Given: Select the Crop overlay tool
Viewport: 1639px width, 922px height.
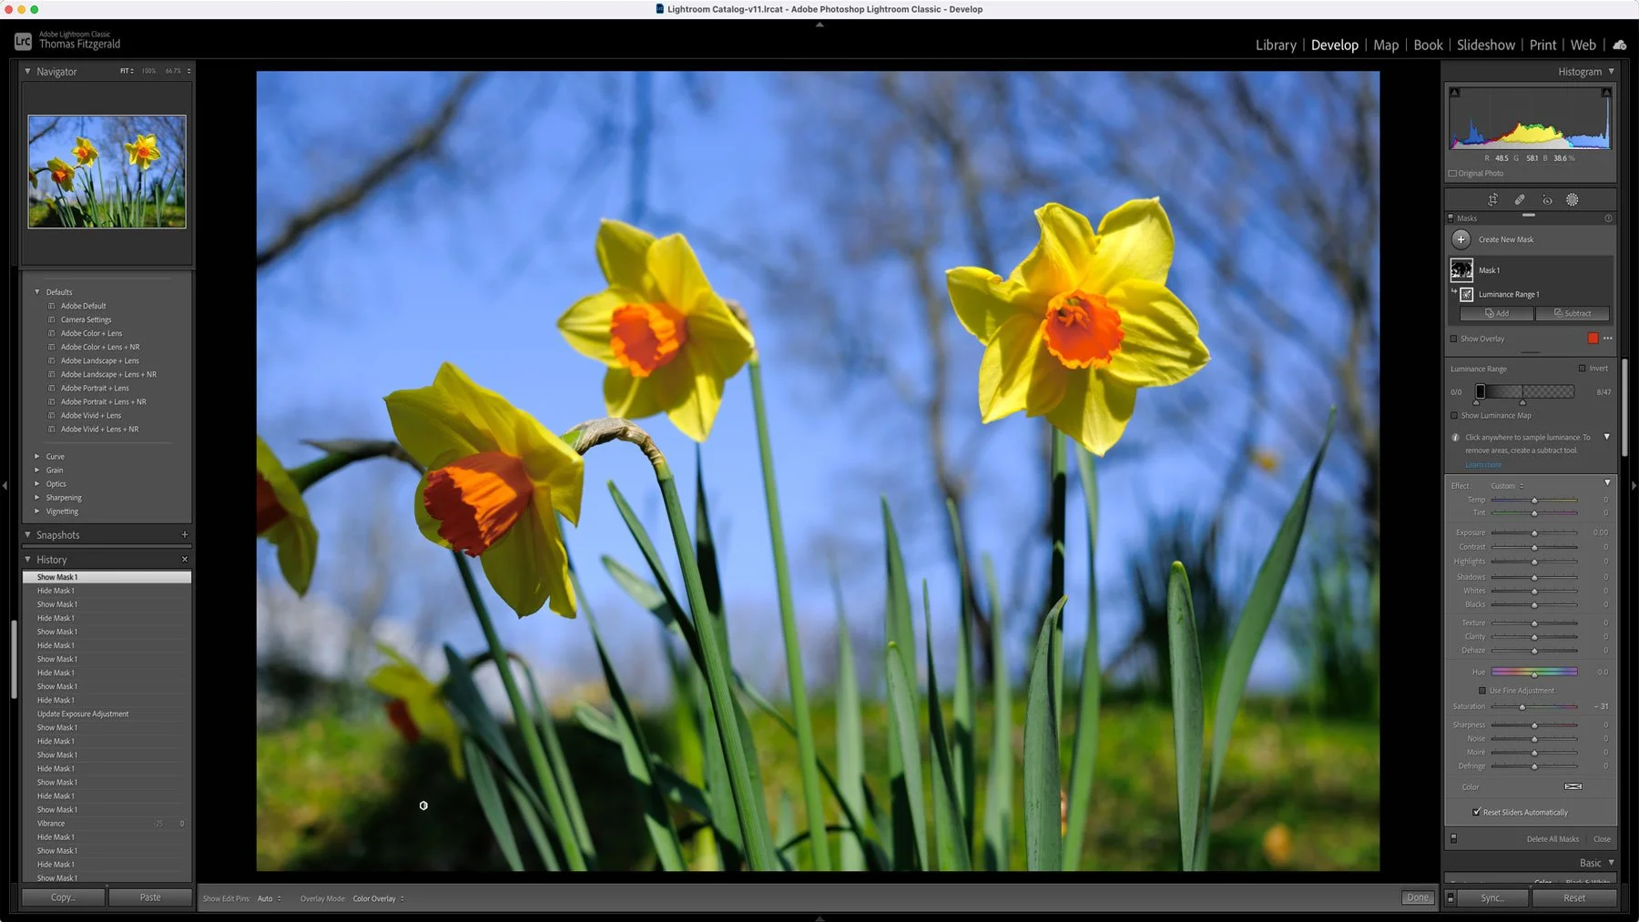Looking at the screenshot, I should tap(1492, 199).
